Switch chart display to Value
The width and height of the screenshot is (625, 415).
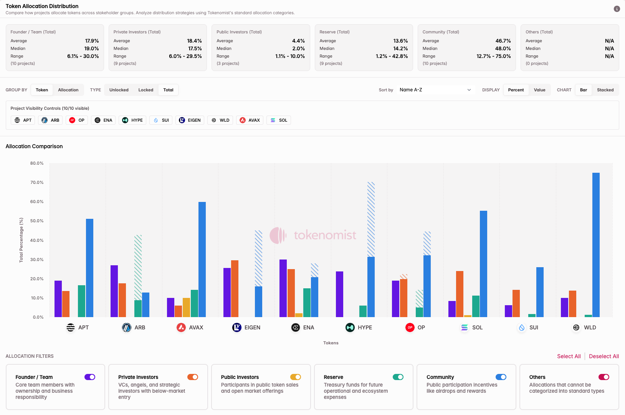[539, 90]
